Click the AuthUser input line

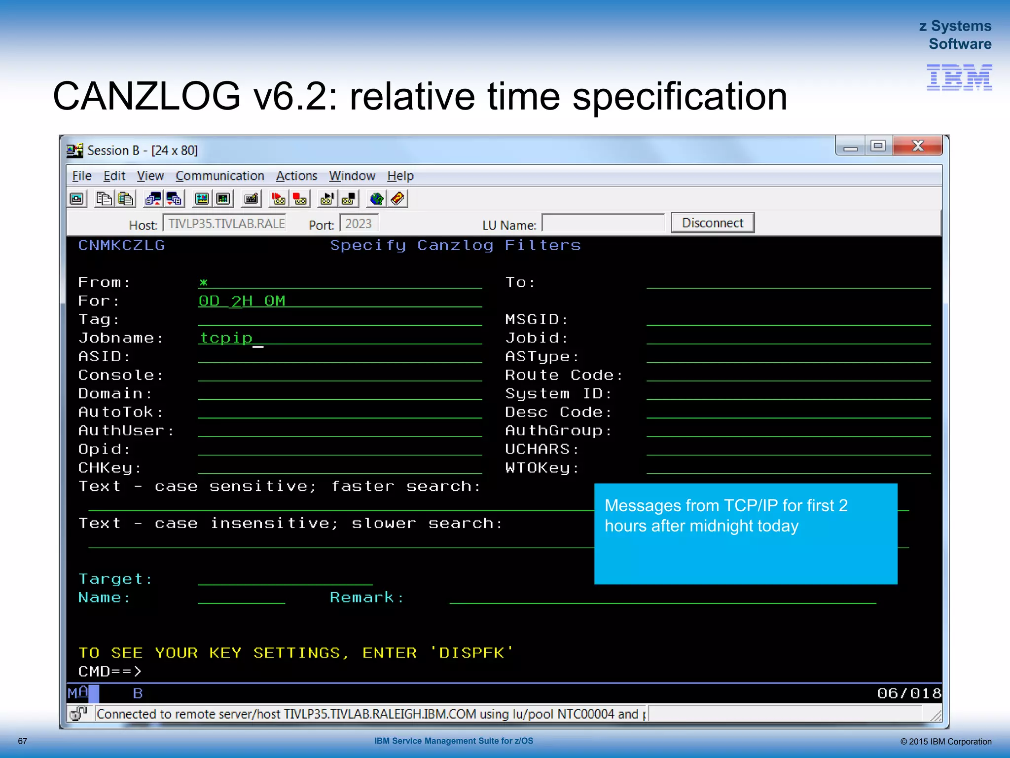(340, 430)
